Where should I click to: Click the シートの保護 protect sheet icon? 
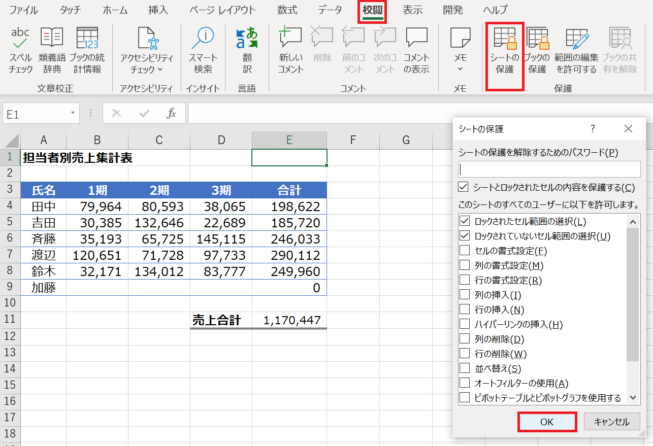pyautogui.click(x=505, y=39)
